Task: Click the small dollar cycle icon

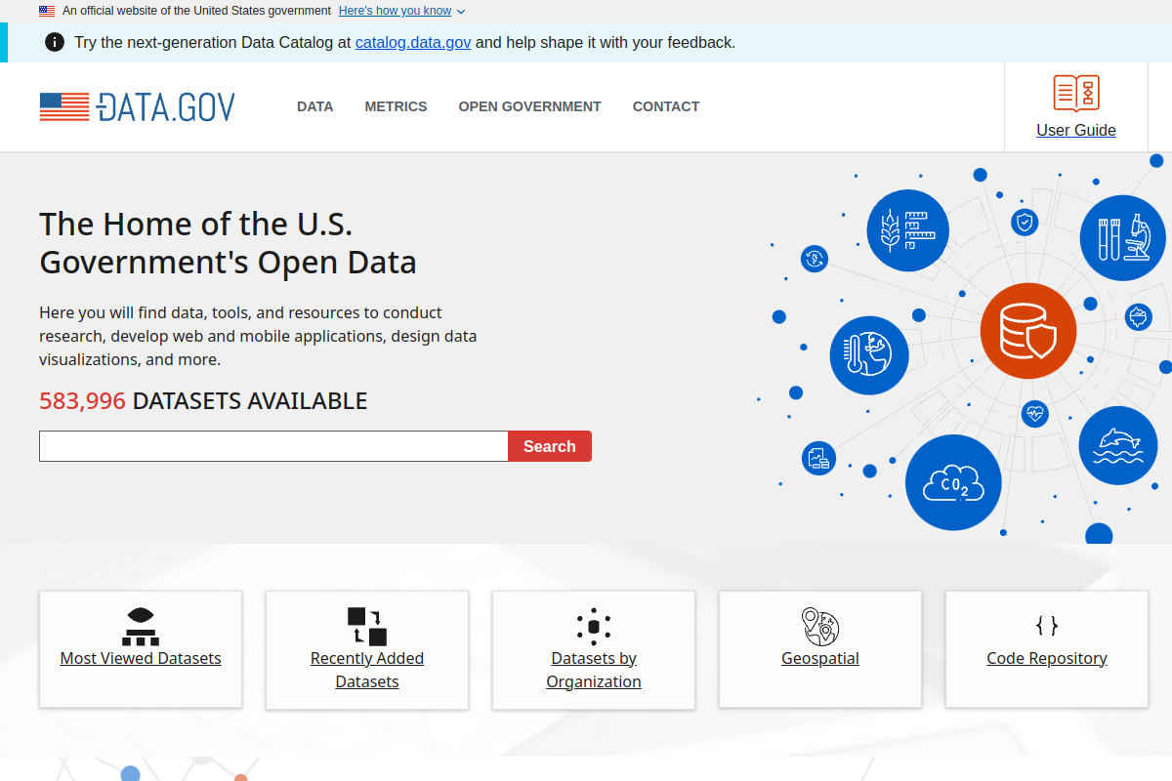Action: point(815,259)
